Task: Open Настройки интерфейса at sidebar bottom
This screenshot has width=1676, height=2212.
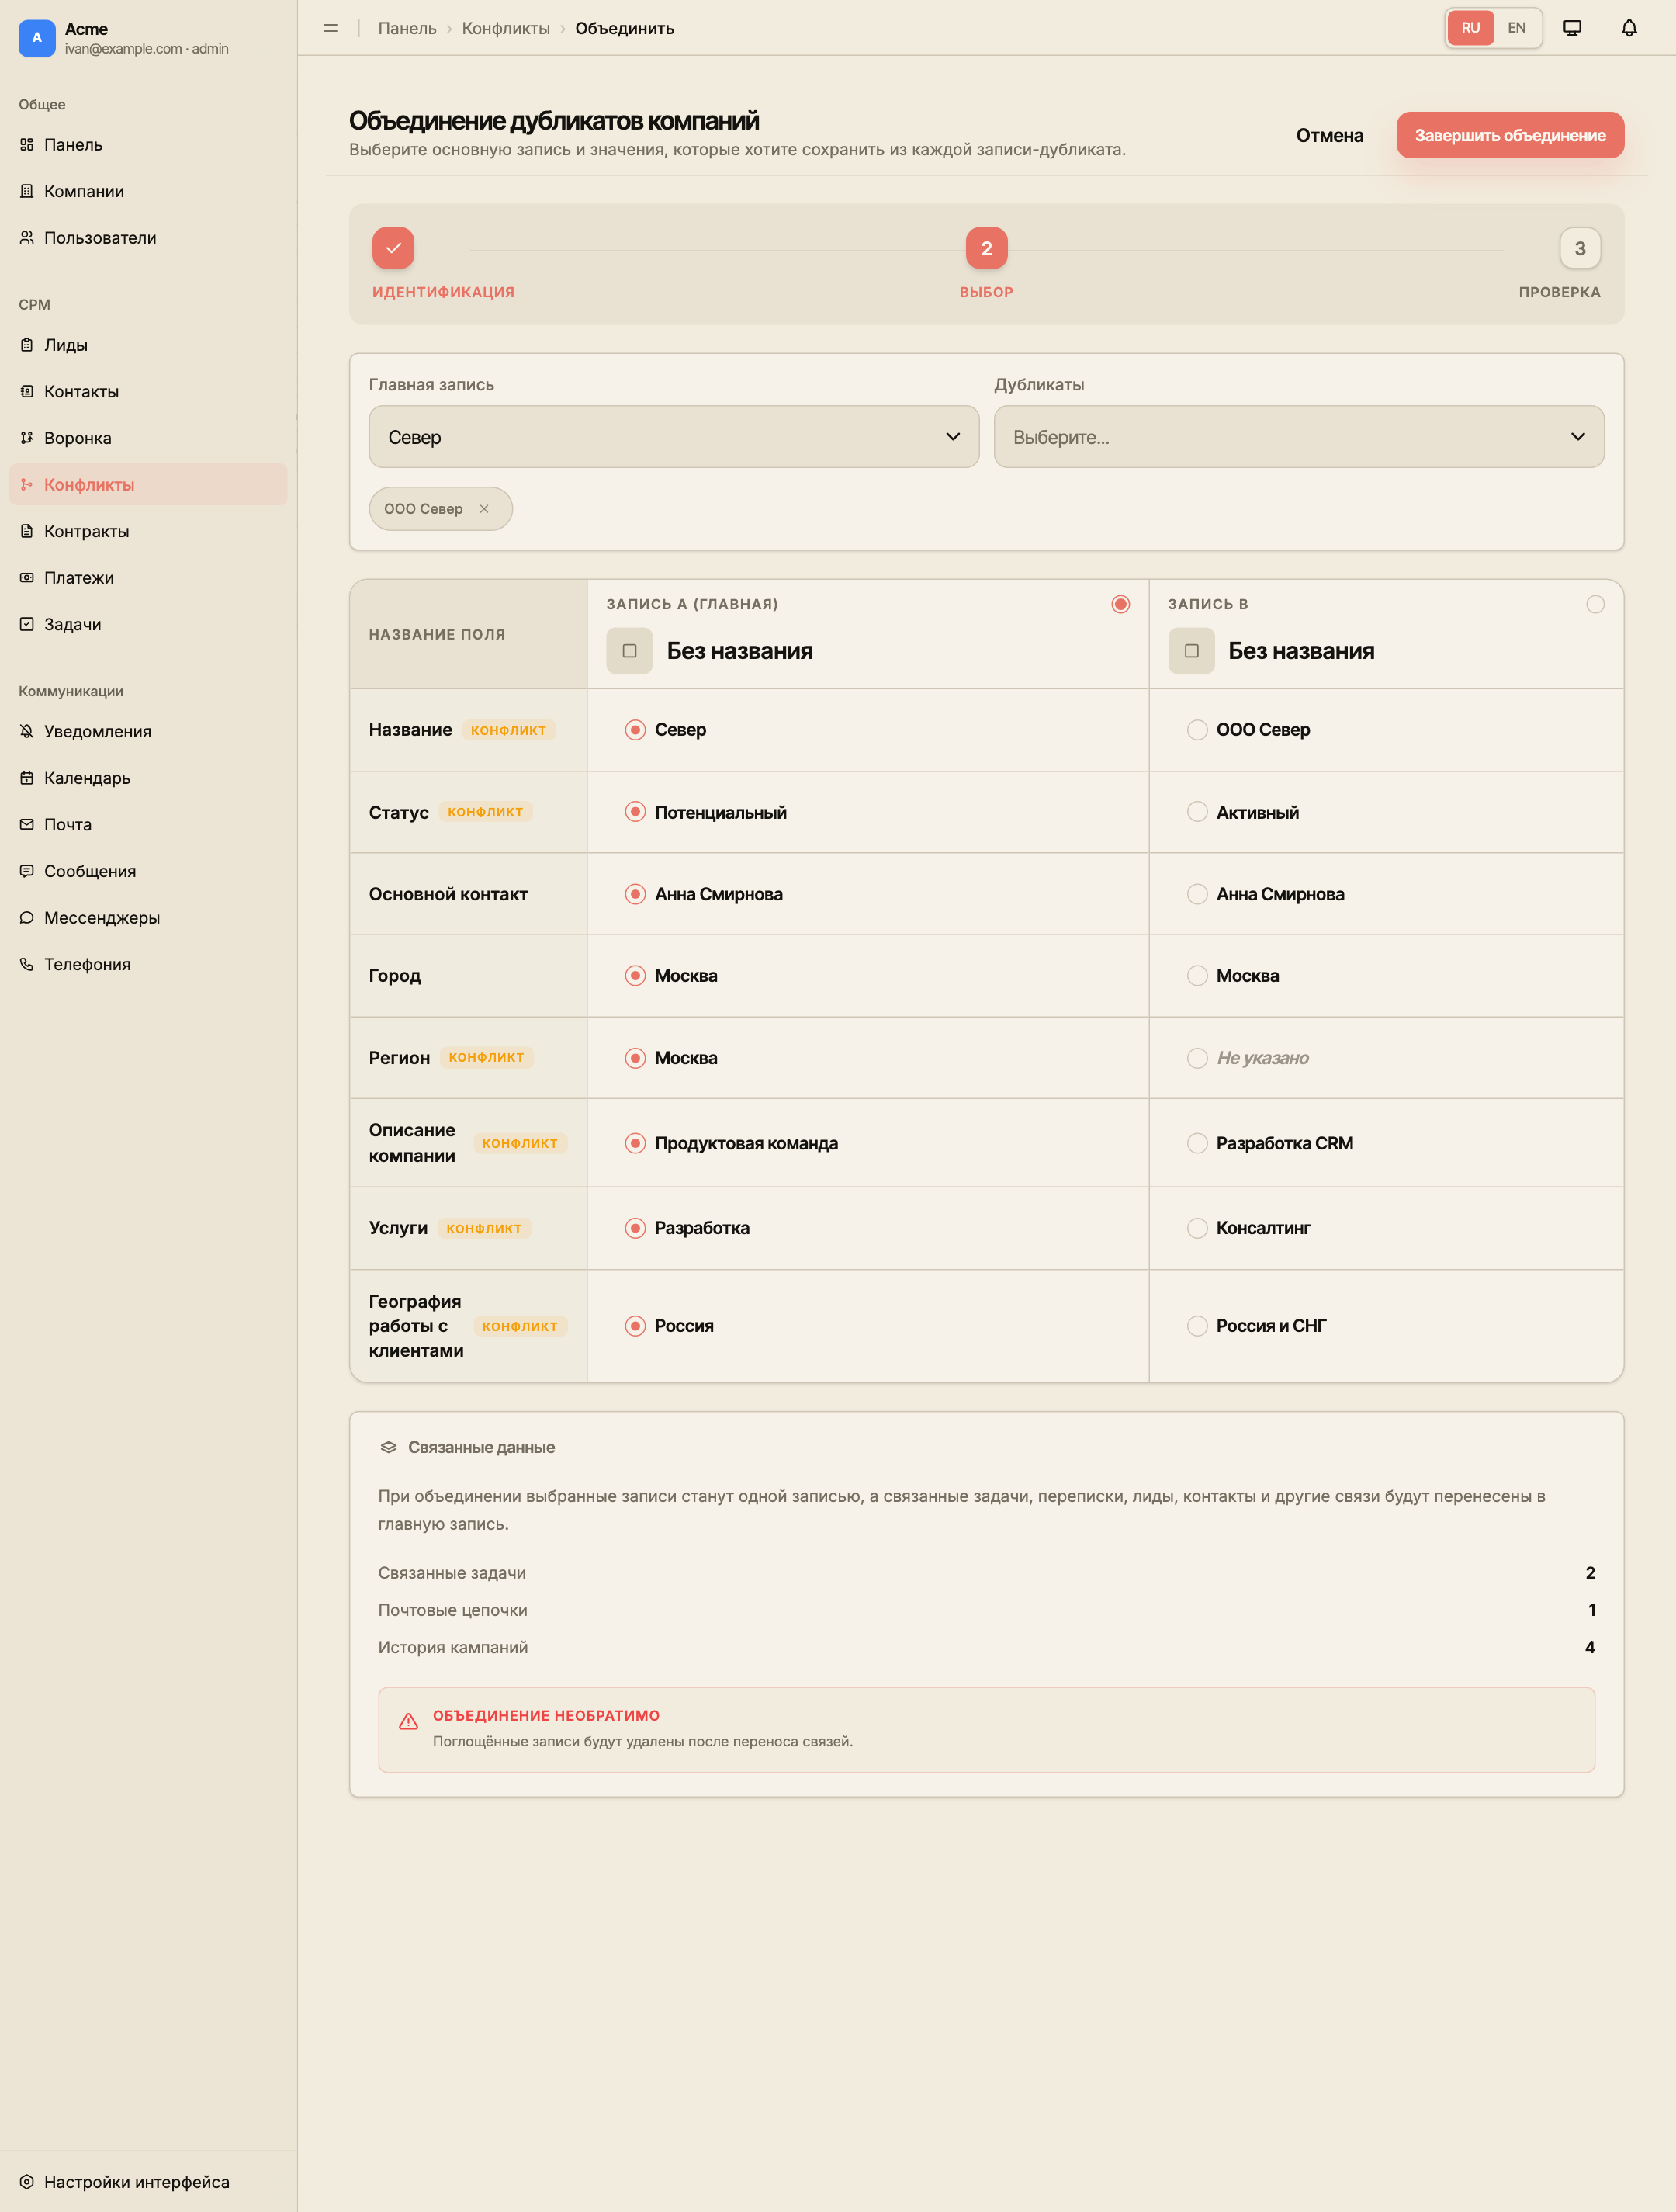Action: point(148,2182)
